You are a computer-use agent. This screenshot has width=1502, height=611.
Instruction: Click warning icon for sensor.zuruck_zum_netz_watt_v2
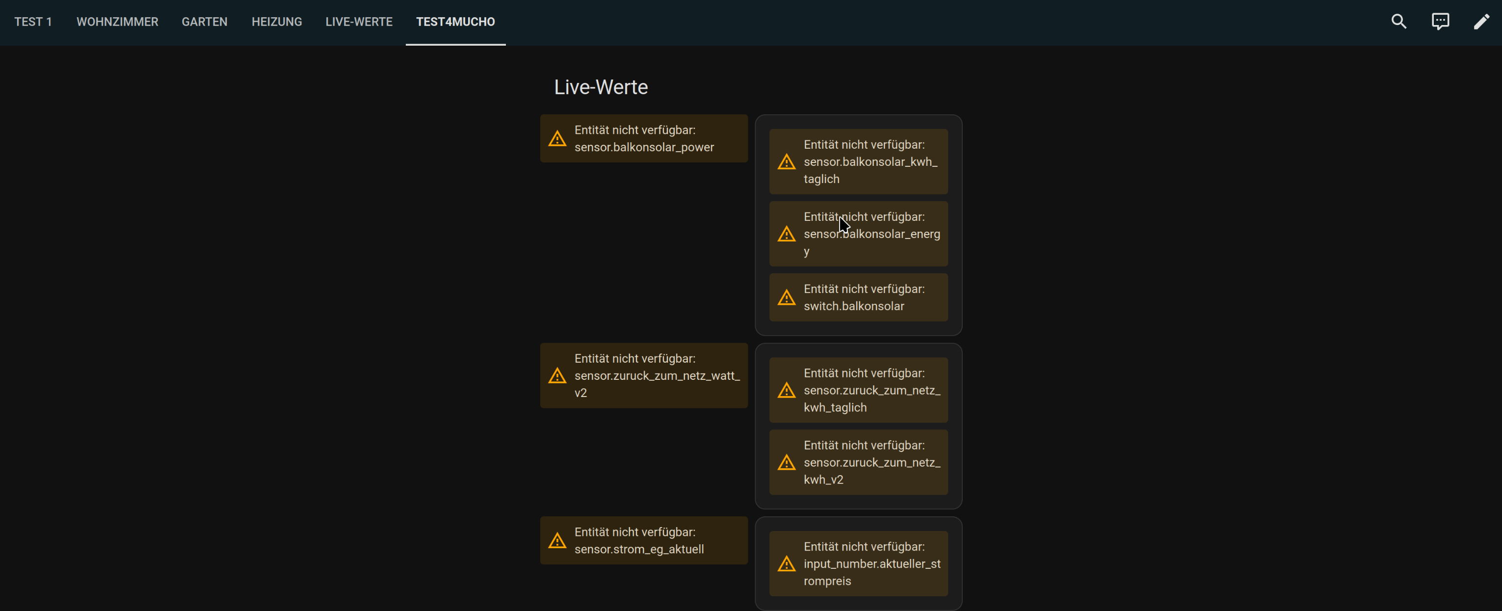[557, 375]
